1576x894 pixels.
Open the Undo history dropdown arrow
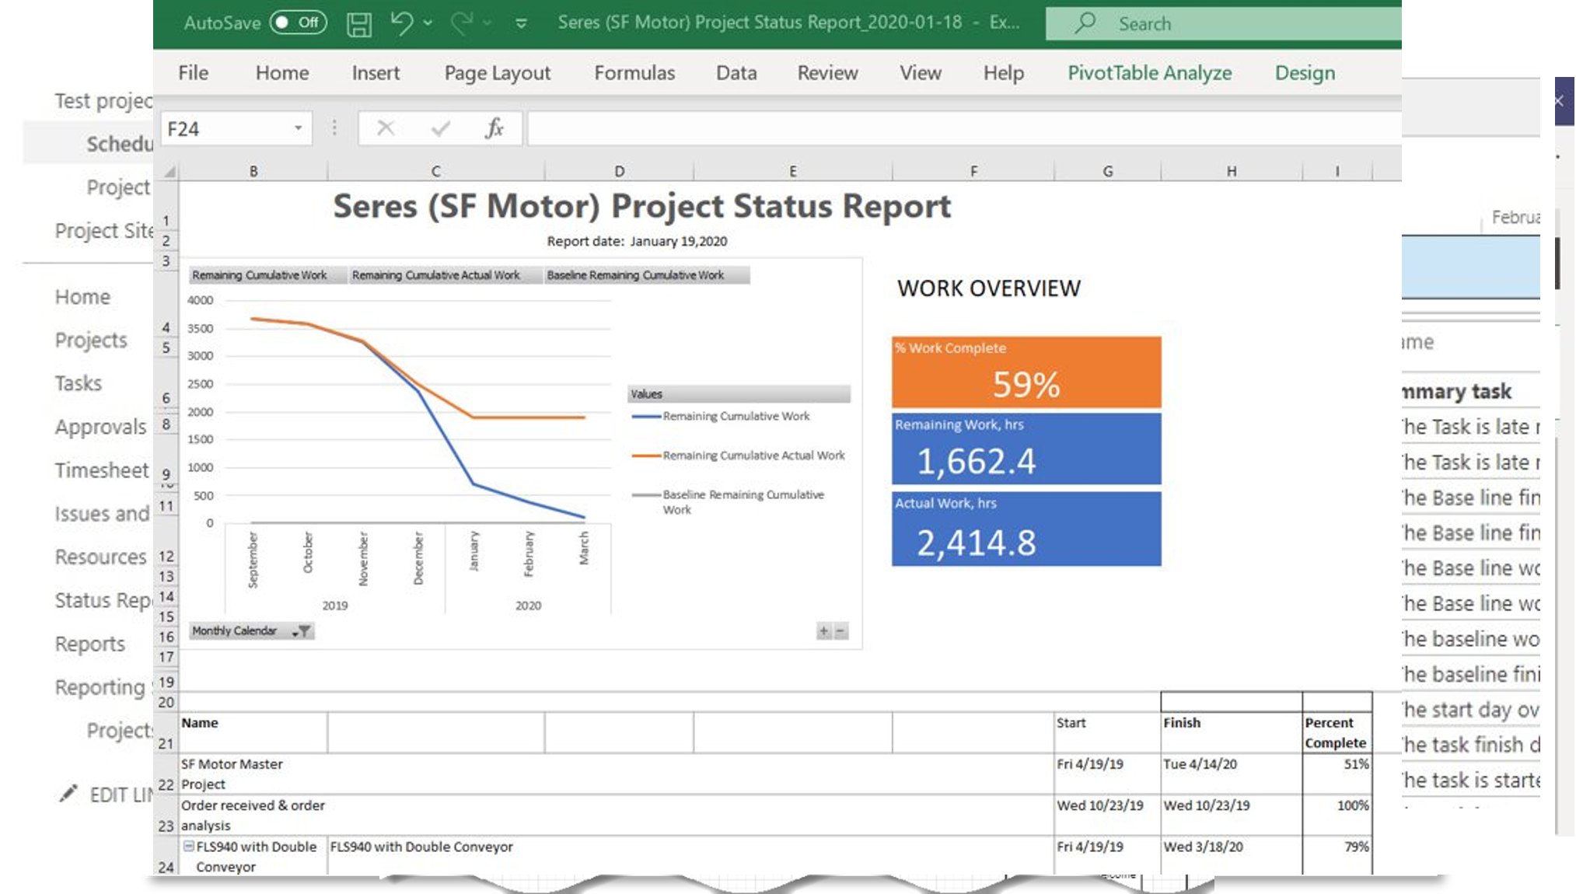428,23
